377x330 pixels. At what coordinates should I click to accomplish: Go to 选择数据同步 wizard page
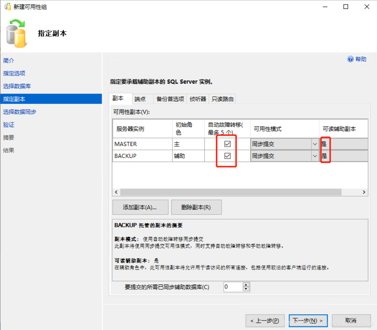[19, 111]
